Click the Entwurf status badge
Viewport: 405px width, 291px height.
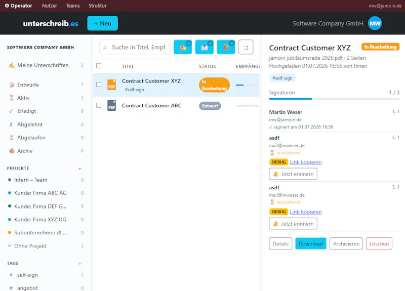(x=210, y=106)
